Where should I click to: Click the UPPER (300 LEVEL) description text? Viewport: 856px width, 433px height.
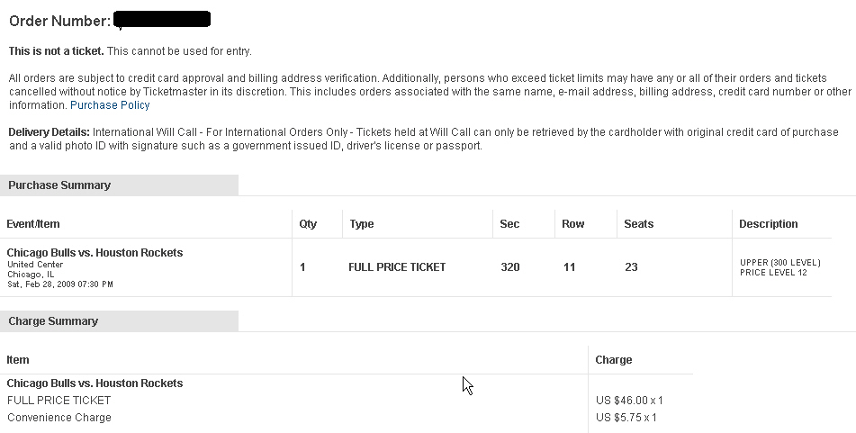tap(779, 263)
